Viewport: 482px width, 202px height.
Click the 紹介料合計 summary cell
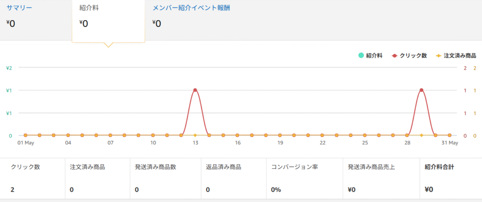(x=450, y=179)
